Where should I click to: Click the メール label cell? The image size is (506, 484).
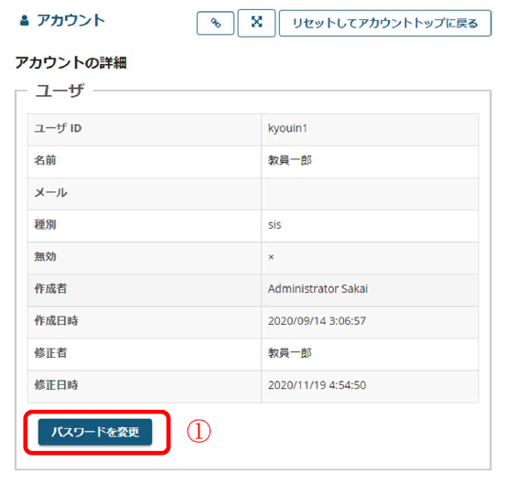coord(145,194)
